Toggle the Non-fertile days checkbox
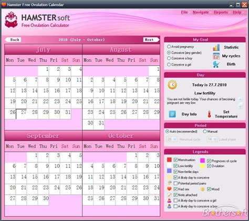Screen dimensions: 249x221 pos(175,172)
